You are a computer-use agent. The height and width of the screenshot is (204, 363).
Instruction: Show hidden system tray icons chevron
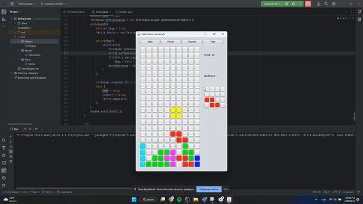316,199
